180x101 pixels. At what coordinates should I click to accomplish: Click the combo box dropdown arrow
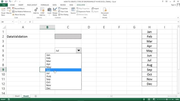pyautogui.click(x=79, y=50)
